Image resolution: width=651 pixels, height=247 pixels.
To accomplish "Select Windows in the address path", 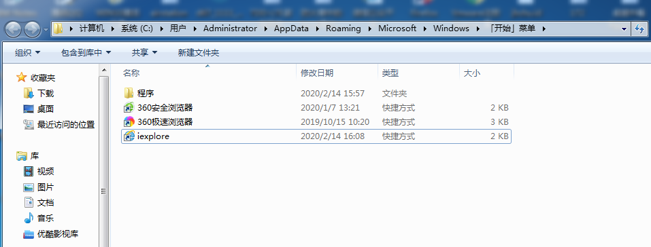I will (x=451, y=28).
